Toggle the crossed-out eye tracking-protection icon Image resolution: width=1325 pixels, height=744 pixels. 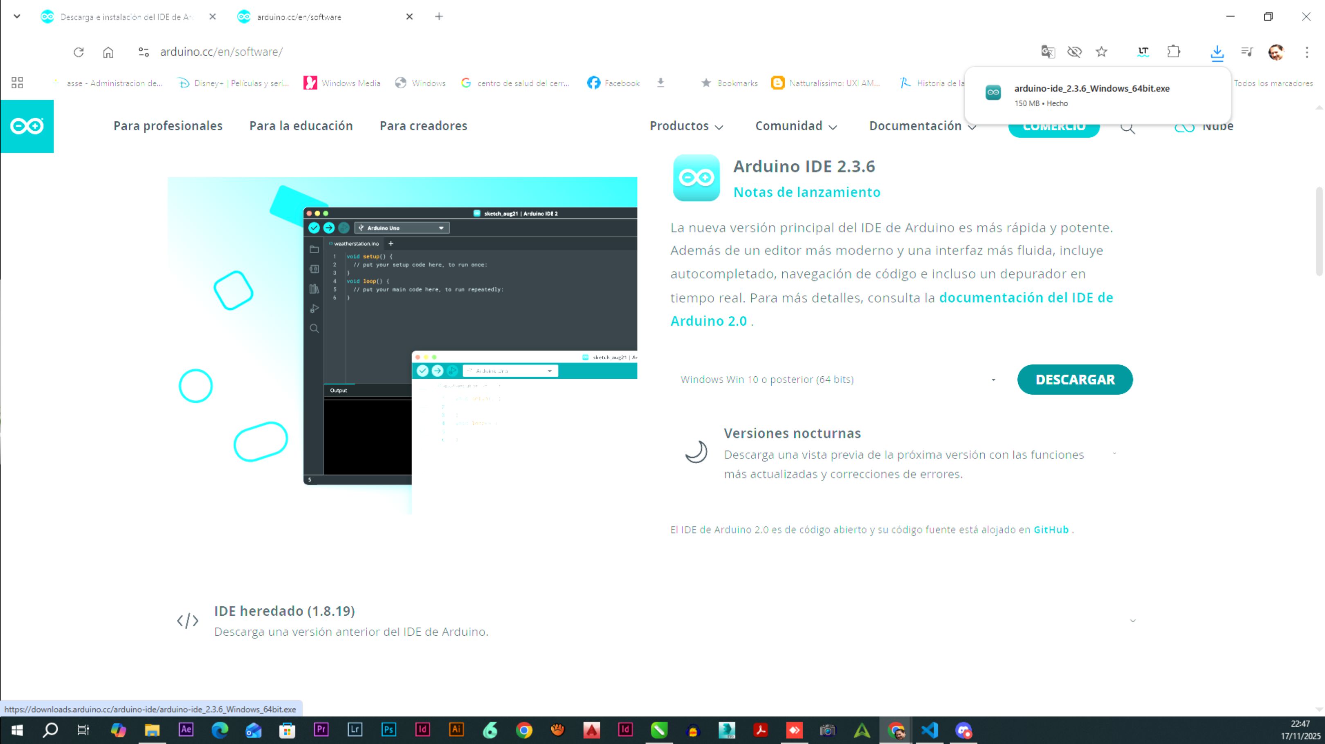point(1074,52)
